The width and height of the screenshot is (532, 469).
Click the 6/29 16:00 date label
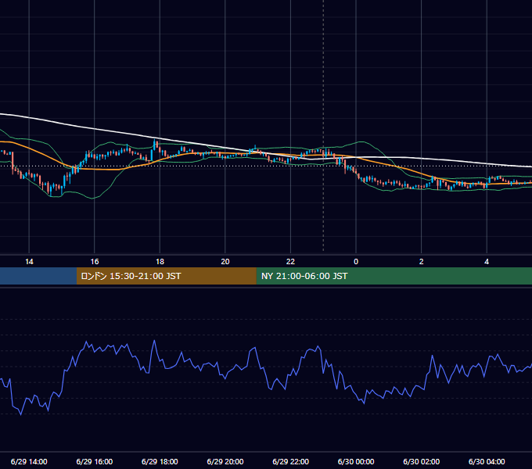pos(95,461)
